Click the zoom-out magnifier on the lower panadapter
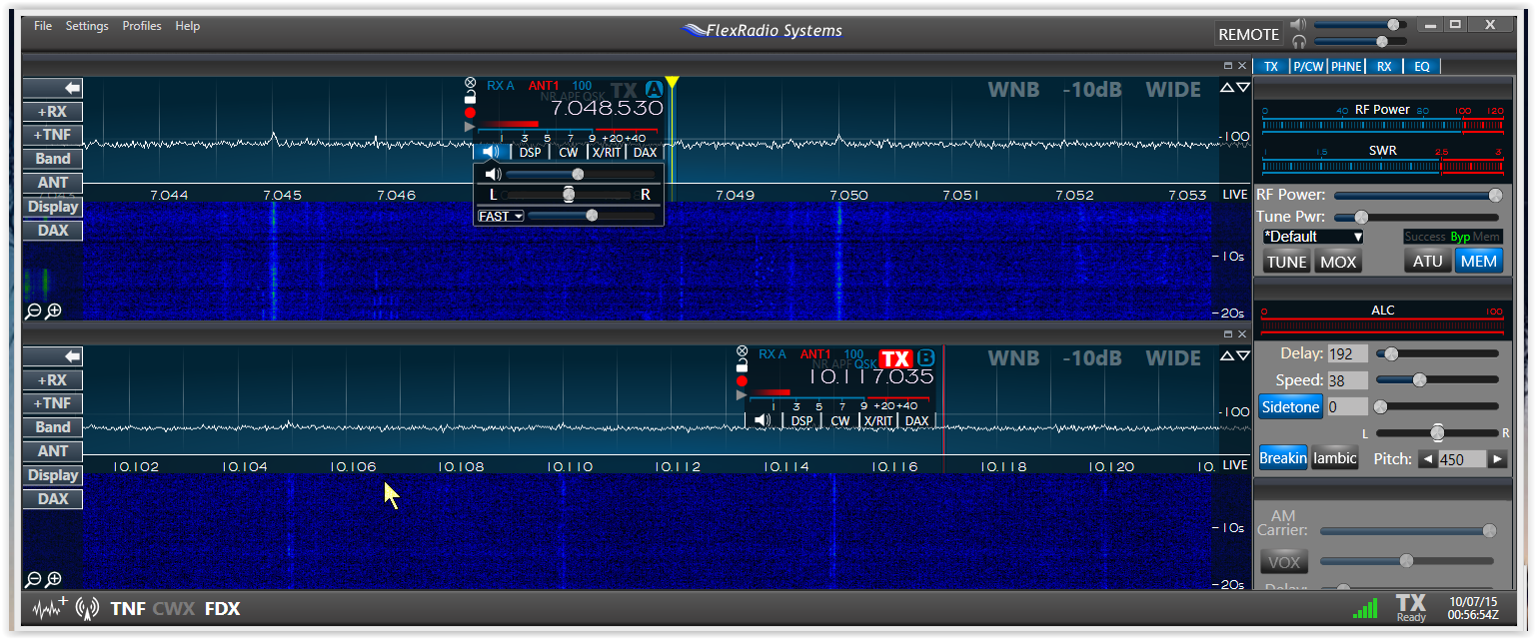The width and height of the screenshot is (1536, 639). (33, 580)
